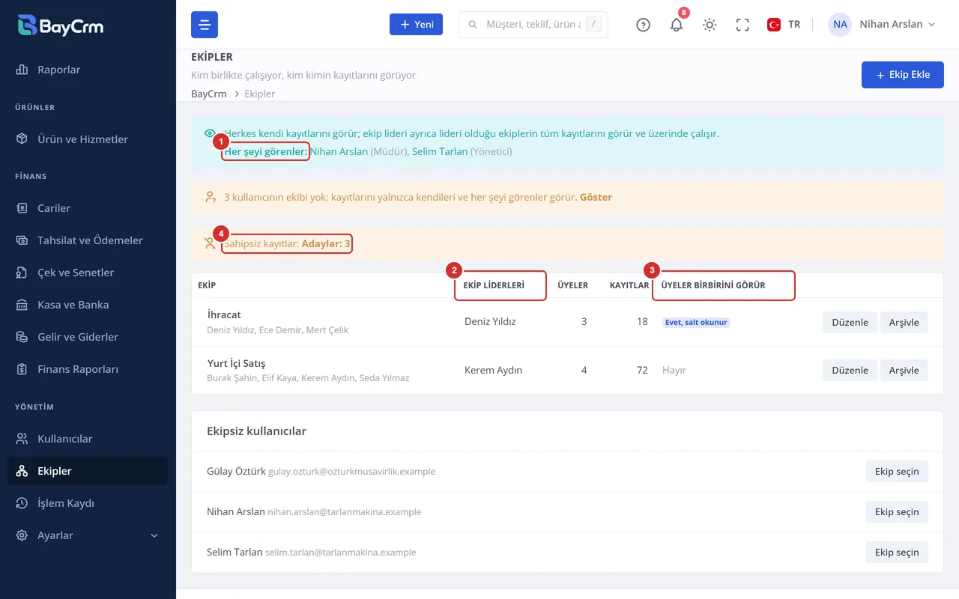Click Ekip seçin for Nihan Arslan
The height and width of the screenshot is (599, 959).
click(897, 512)
